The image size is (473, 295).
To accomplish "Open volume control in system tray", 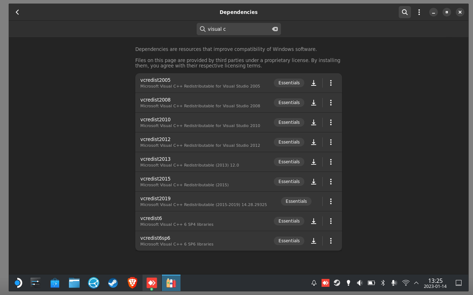I will click(360, 283).
